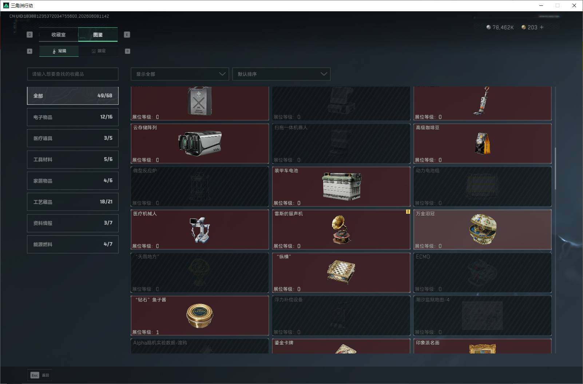Open the 高级咖啡豆 card
Viewport: 583px width, 384px height.
tap(483, 144)
